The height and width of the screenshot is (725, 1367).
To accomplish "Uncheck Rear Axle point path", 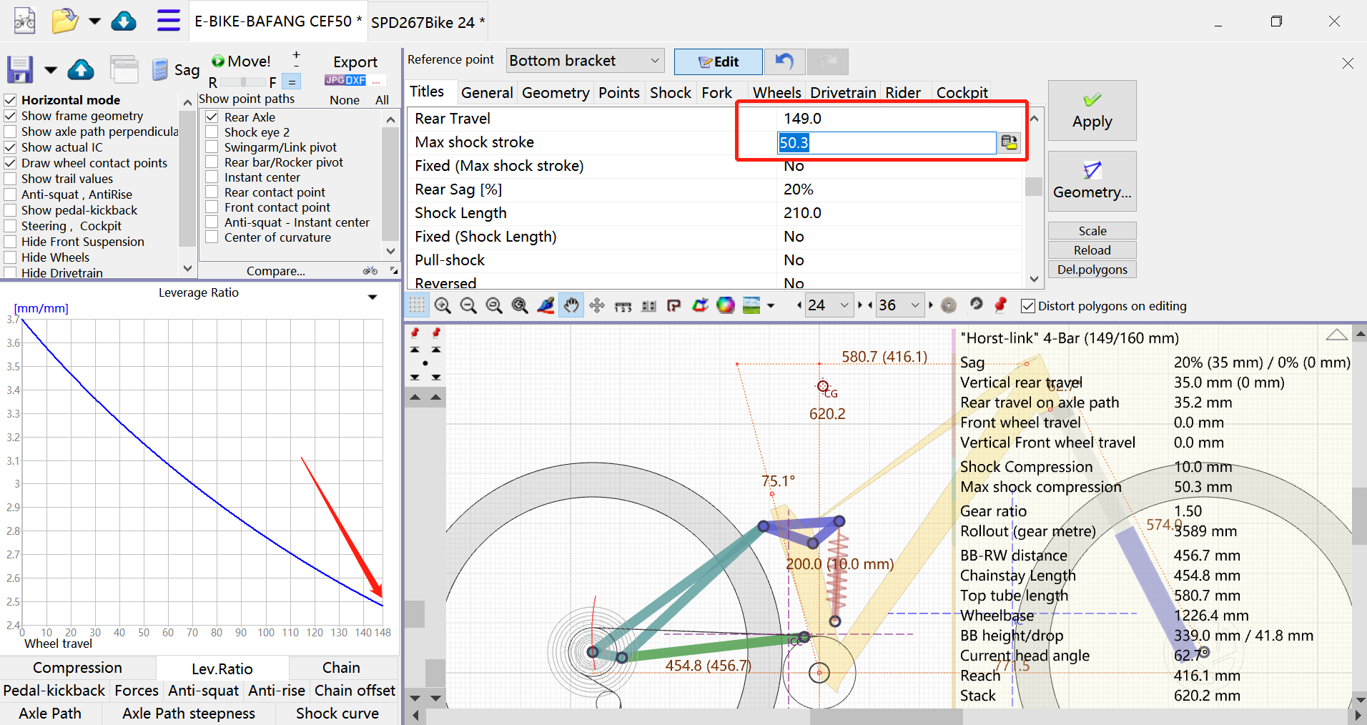I will 212,117.
